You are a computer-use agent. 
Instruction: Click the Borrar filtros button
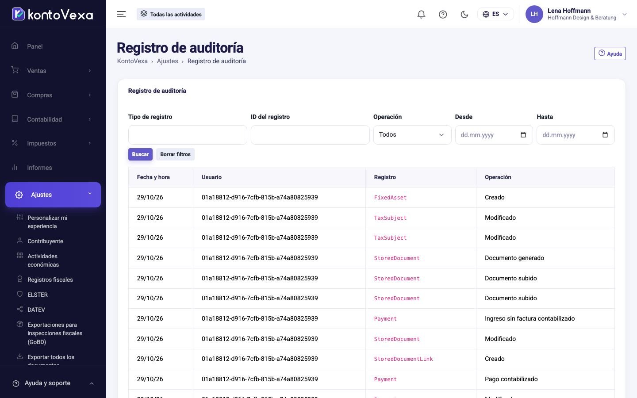tap(175, 154)
